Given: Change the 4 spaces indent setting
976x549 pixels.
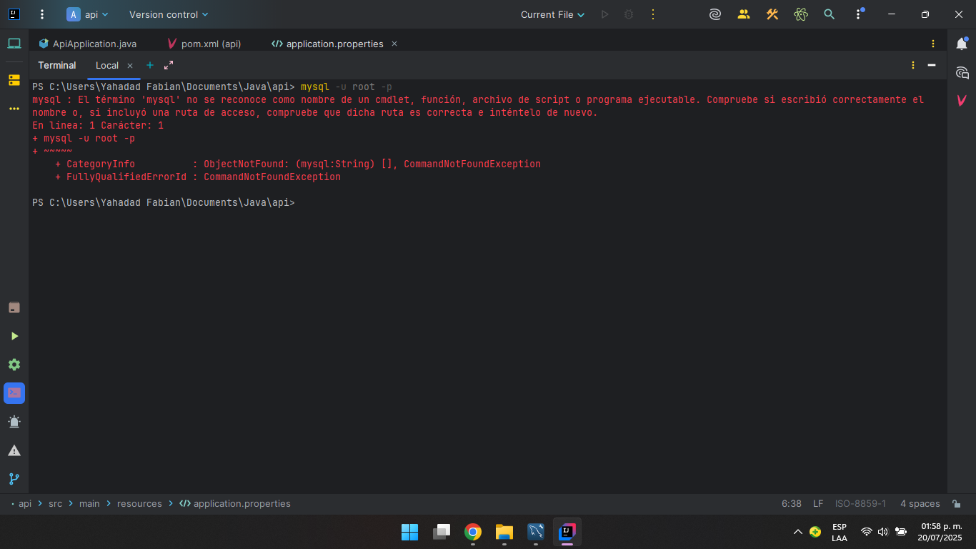Looking at the screenshot, I should (x=920, y=503).
